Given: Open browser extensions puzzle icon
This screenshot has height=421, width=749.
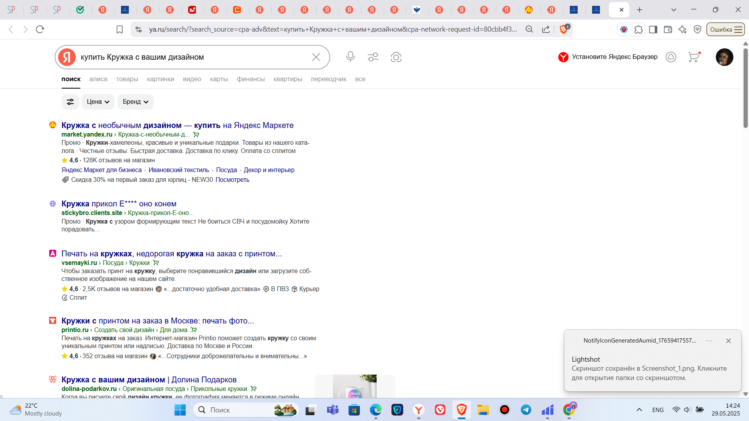Looking at the screenshot, I should coord(639,29).
